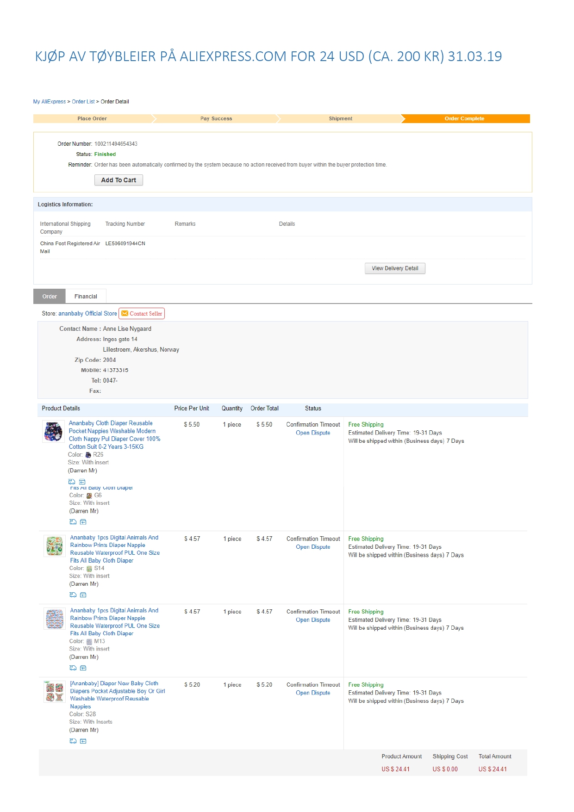Click the return box icon under the S28 item
Viewport: 574px width, 812px height.
(83, 741)
